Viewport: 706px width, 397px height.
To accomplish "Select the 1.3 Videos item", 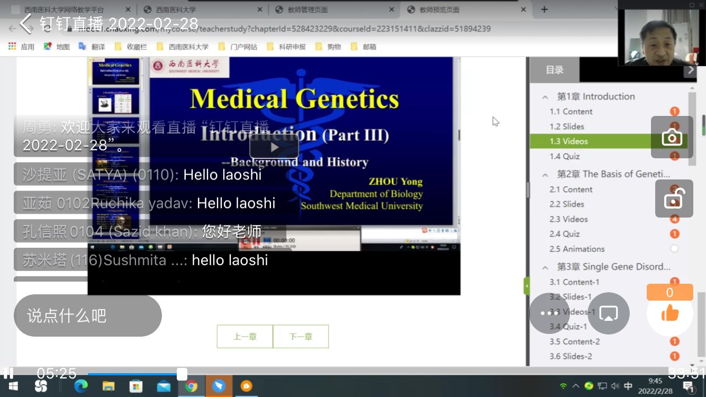I will (x=568, y=141).
